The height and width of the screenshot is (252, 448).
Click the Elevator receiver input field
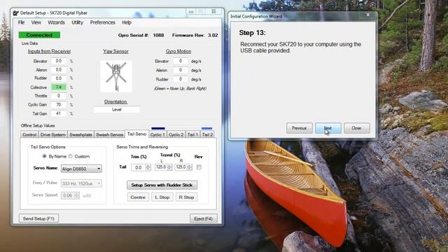(x=59, y=61)
